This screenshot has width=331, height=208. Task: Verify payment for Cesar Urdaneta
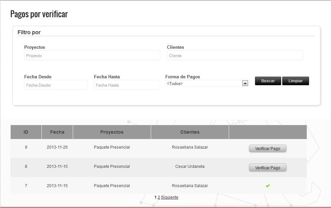(x=268, y=168)
